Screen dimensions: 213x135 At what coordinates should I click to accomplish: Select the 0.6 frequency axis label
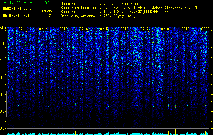click(3, 128)
